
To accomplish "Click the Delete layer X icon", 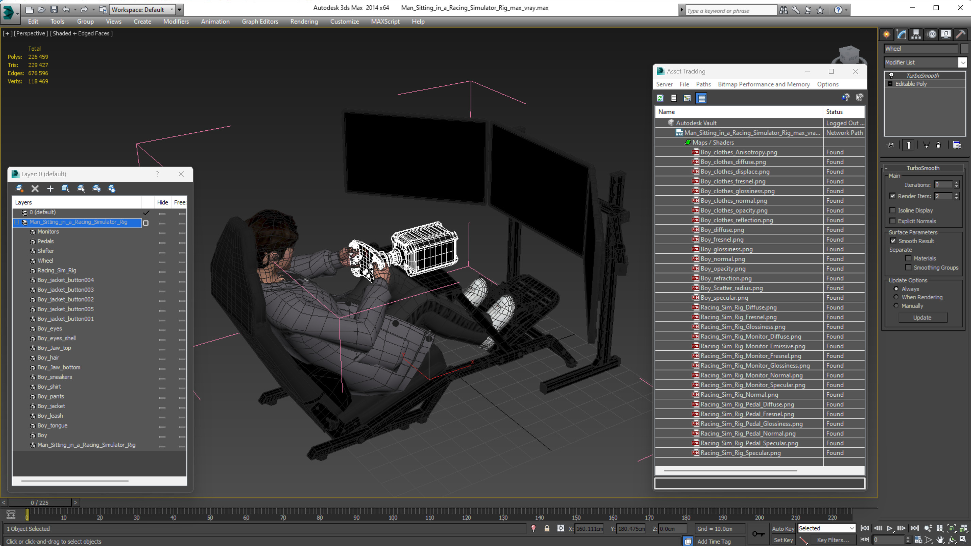I will (x=35, y=188).
